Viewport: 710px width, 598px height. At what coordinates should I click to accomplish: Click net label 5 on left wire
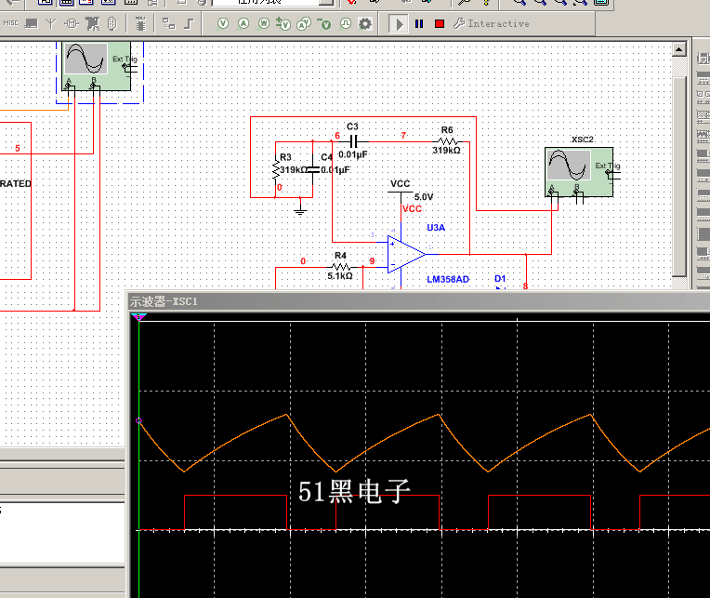point(18,148)
